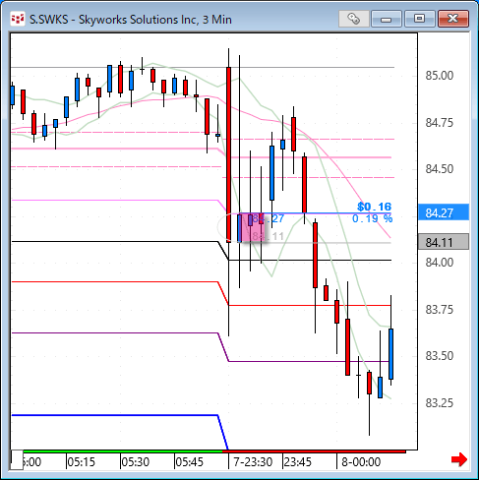This screenshot has height=480, width=479.
Task: Click the window title S.SWKS Skyworks Solutions
Action: click(x=131, y=20)
